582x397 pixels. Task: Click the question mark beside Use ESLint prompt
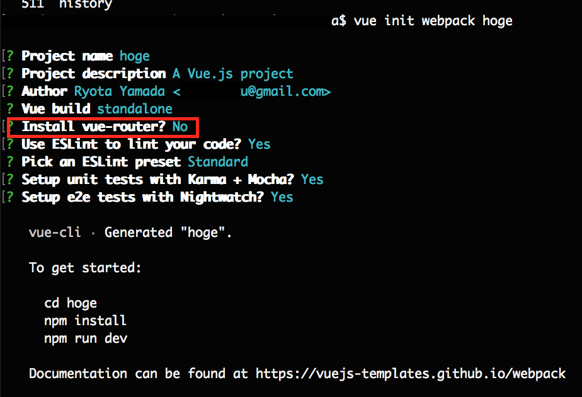point(10,144)
